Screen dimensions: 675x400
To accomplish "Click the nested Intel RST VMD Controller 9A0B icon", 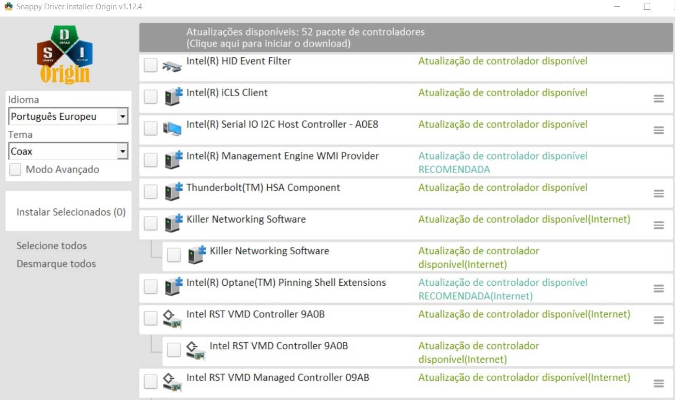I will (x=195, y=350).
